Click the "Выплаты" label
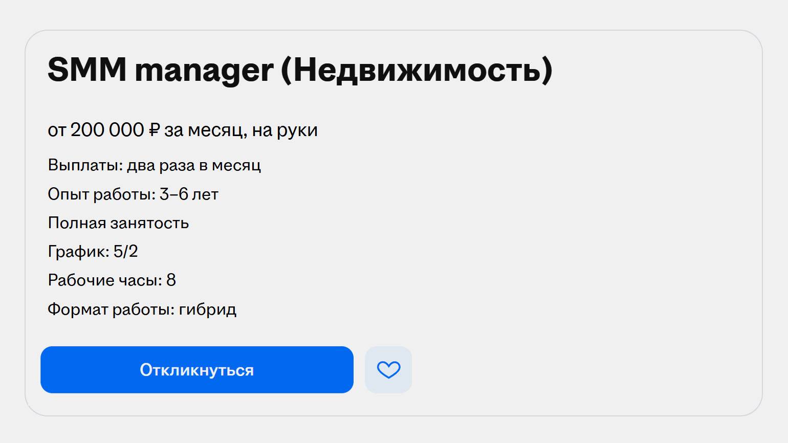 point(85,165)
